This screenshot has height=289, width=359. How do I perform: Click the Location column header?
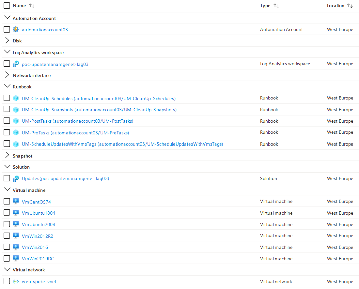coord(336,6)
